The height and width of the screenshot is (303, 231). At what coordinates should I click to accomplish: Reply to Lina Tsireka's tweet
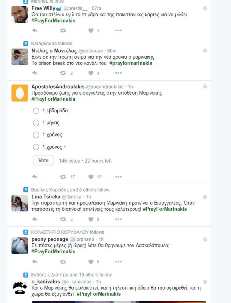(x=34, y=219)
